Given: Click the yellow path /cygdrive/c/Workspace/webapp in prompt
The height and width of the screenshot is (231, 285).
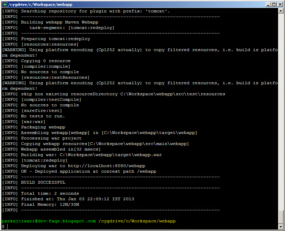Looking at the screenshot, I should [137, 221].
